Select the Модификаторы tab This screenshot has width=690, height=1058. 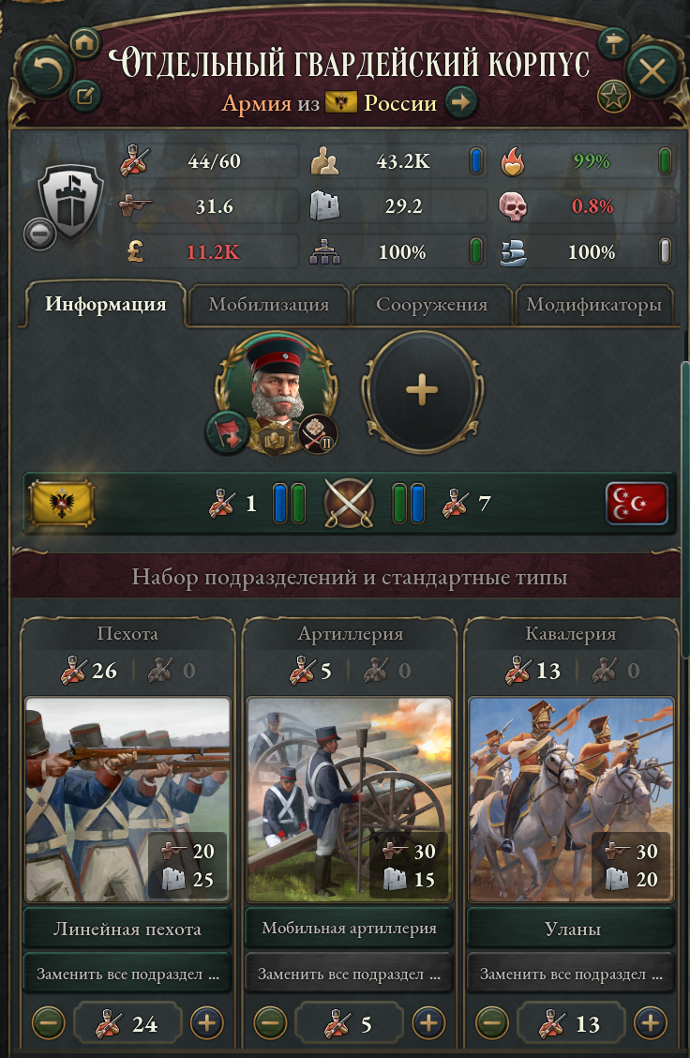click(594, 304)
